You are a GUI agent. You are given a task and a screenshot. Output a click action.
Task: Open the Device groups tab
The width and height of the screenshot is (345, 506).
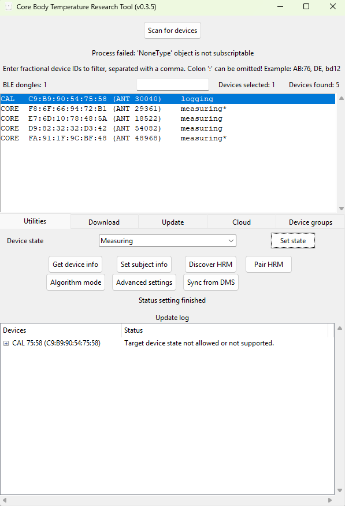310,222
